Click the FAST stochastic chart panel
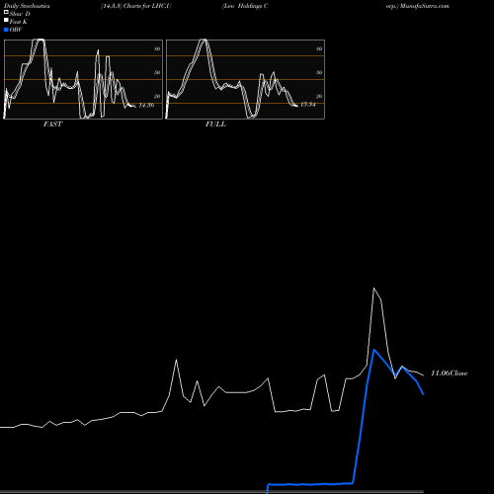Image resolution: width=494 pixels, height=494 pixels. [83, 79]
